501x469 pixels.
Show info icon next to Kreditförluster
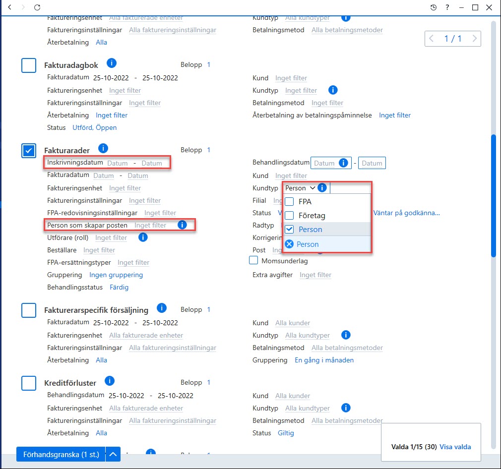pos(110,381)
